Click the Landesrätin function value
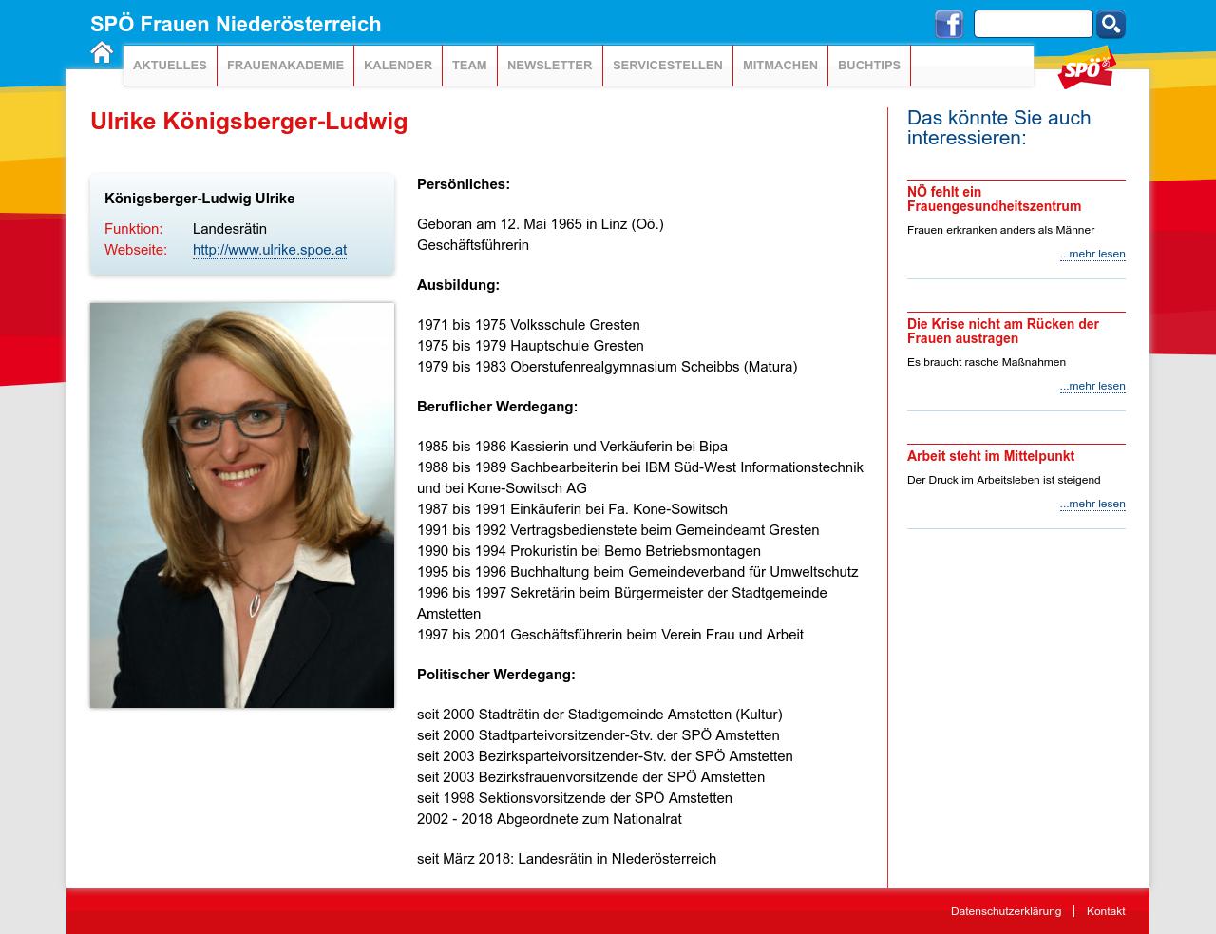The width and height of the screenshot is (1216, 934). pos(230,229)
